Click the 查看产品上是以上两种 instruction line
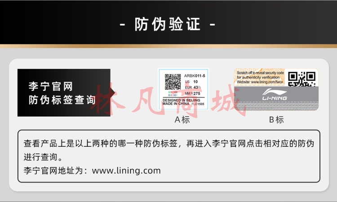 click(x=168, y=143)
